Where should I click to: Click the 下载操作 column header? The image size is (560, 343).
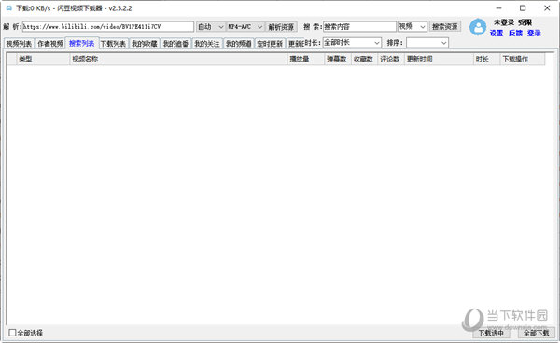523,59
